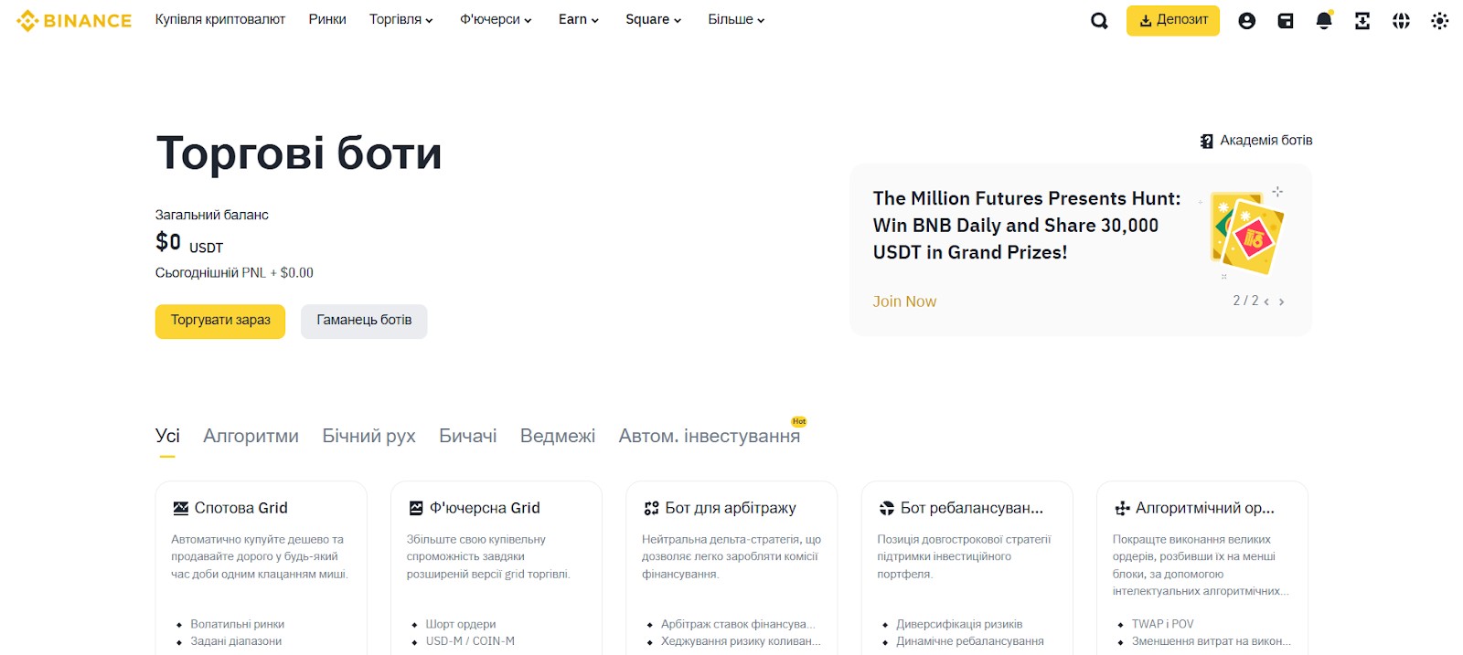Image resolution: width=1463 pixels, height=655 pixels.
Task: Click the Ф'ючерсна Grid card icon
Action: tap(416, 508)
